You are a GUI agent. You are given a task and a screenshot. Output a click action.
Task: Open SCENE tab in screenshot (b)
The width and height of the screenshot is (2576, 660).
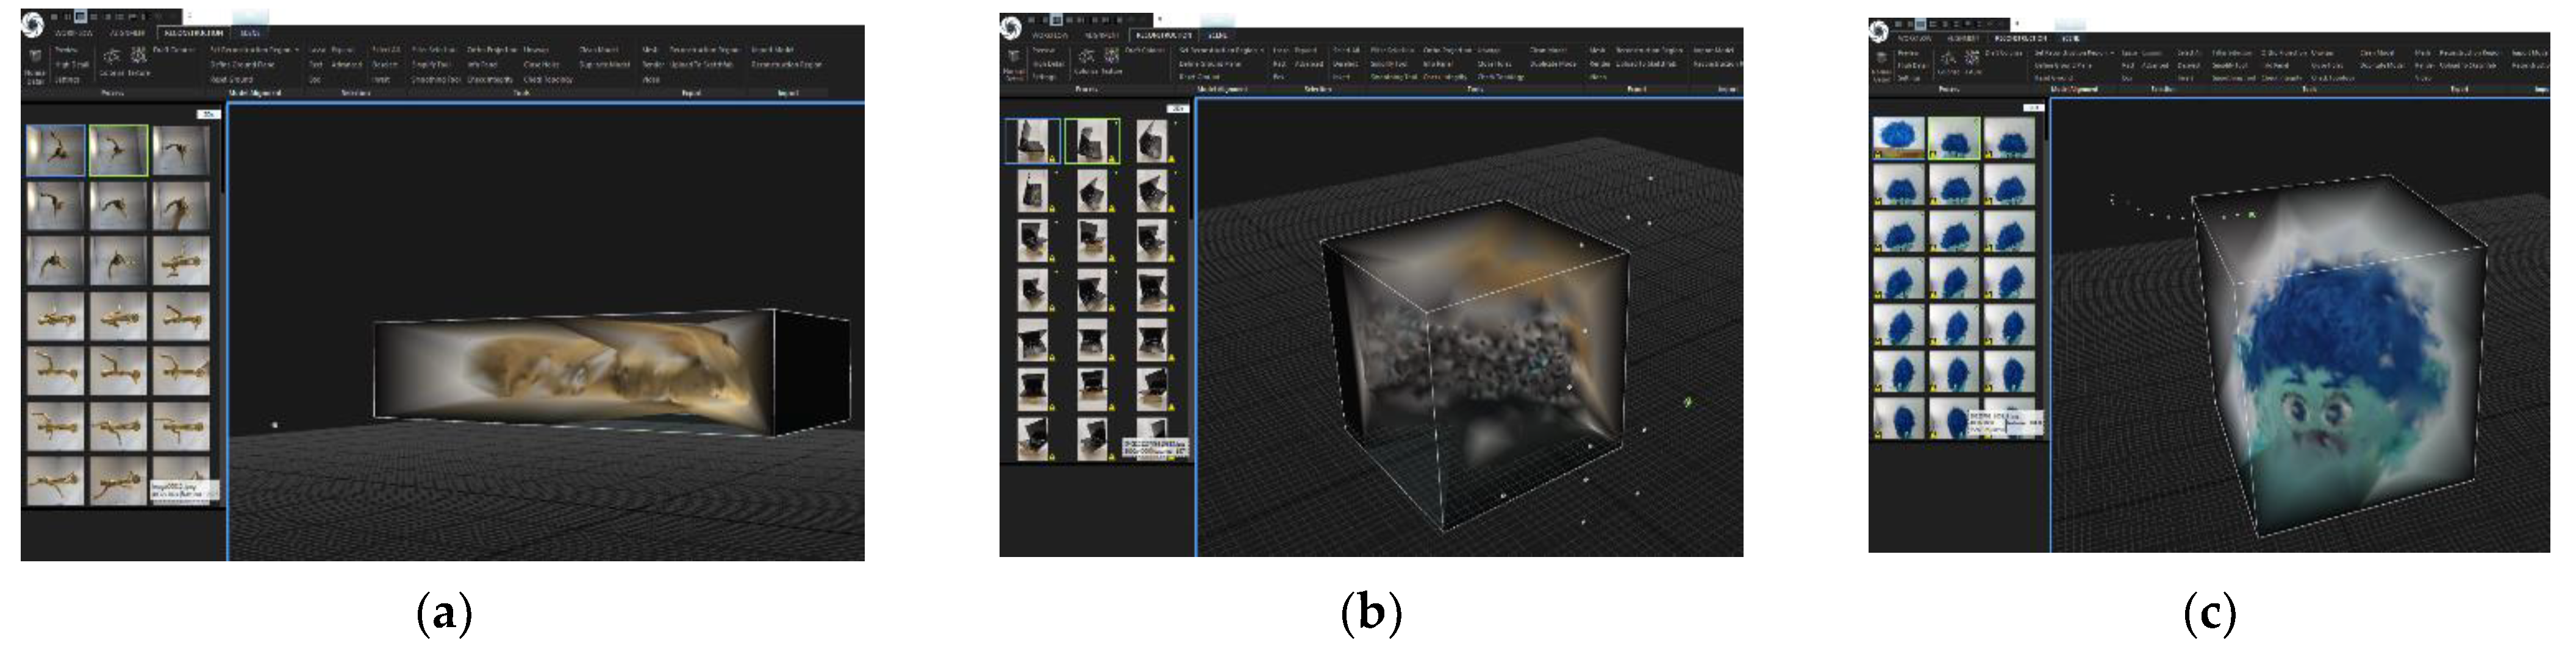pyautogui.click(x=1217, y=36)
